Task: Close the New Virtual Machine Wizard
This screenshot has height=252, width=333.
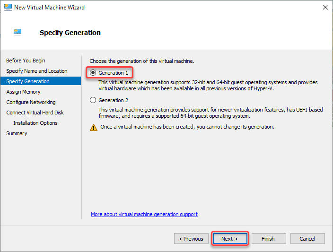Action: 325,7
